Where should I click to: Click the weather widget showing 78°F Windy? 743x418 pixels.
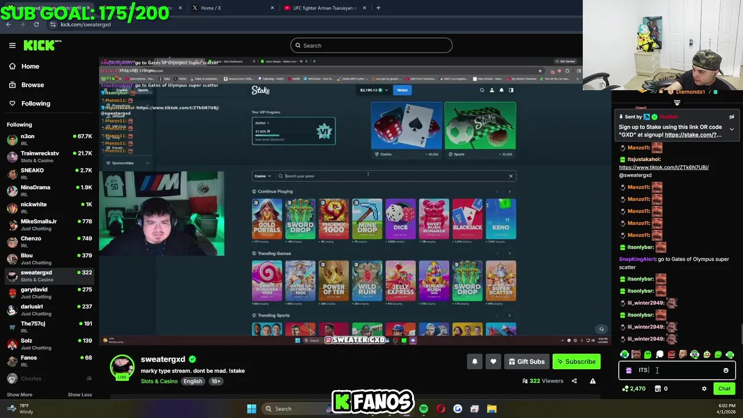(x=20, y=409)
